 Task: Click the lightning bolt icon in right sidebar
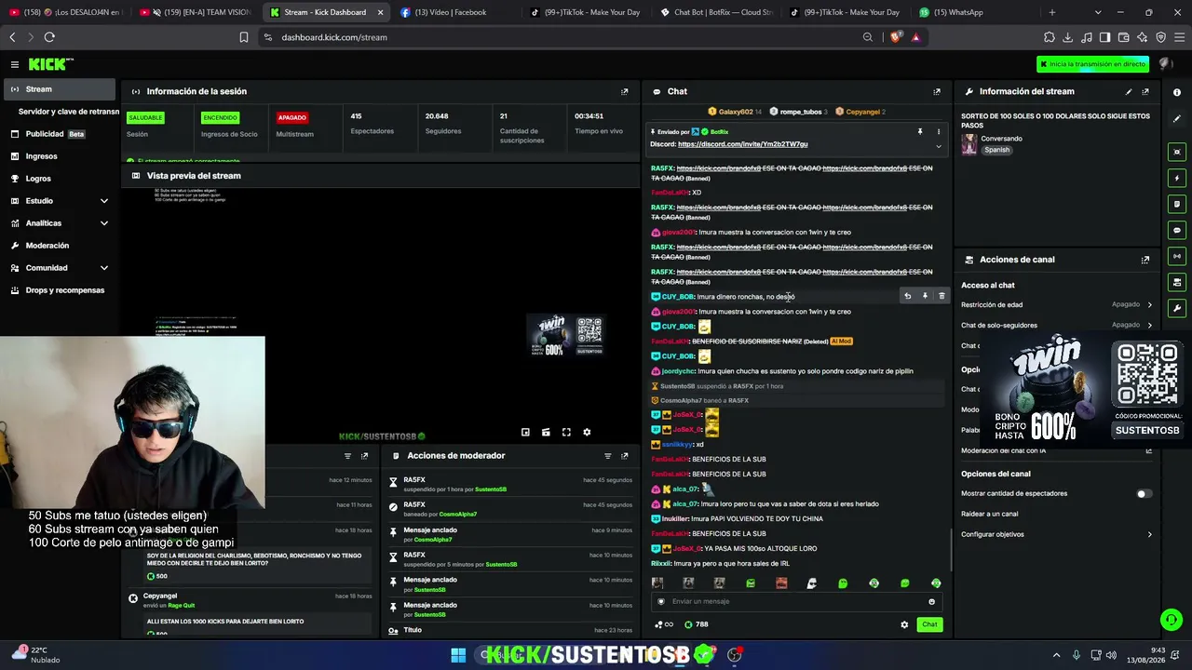(x=1177, y=178)
